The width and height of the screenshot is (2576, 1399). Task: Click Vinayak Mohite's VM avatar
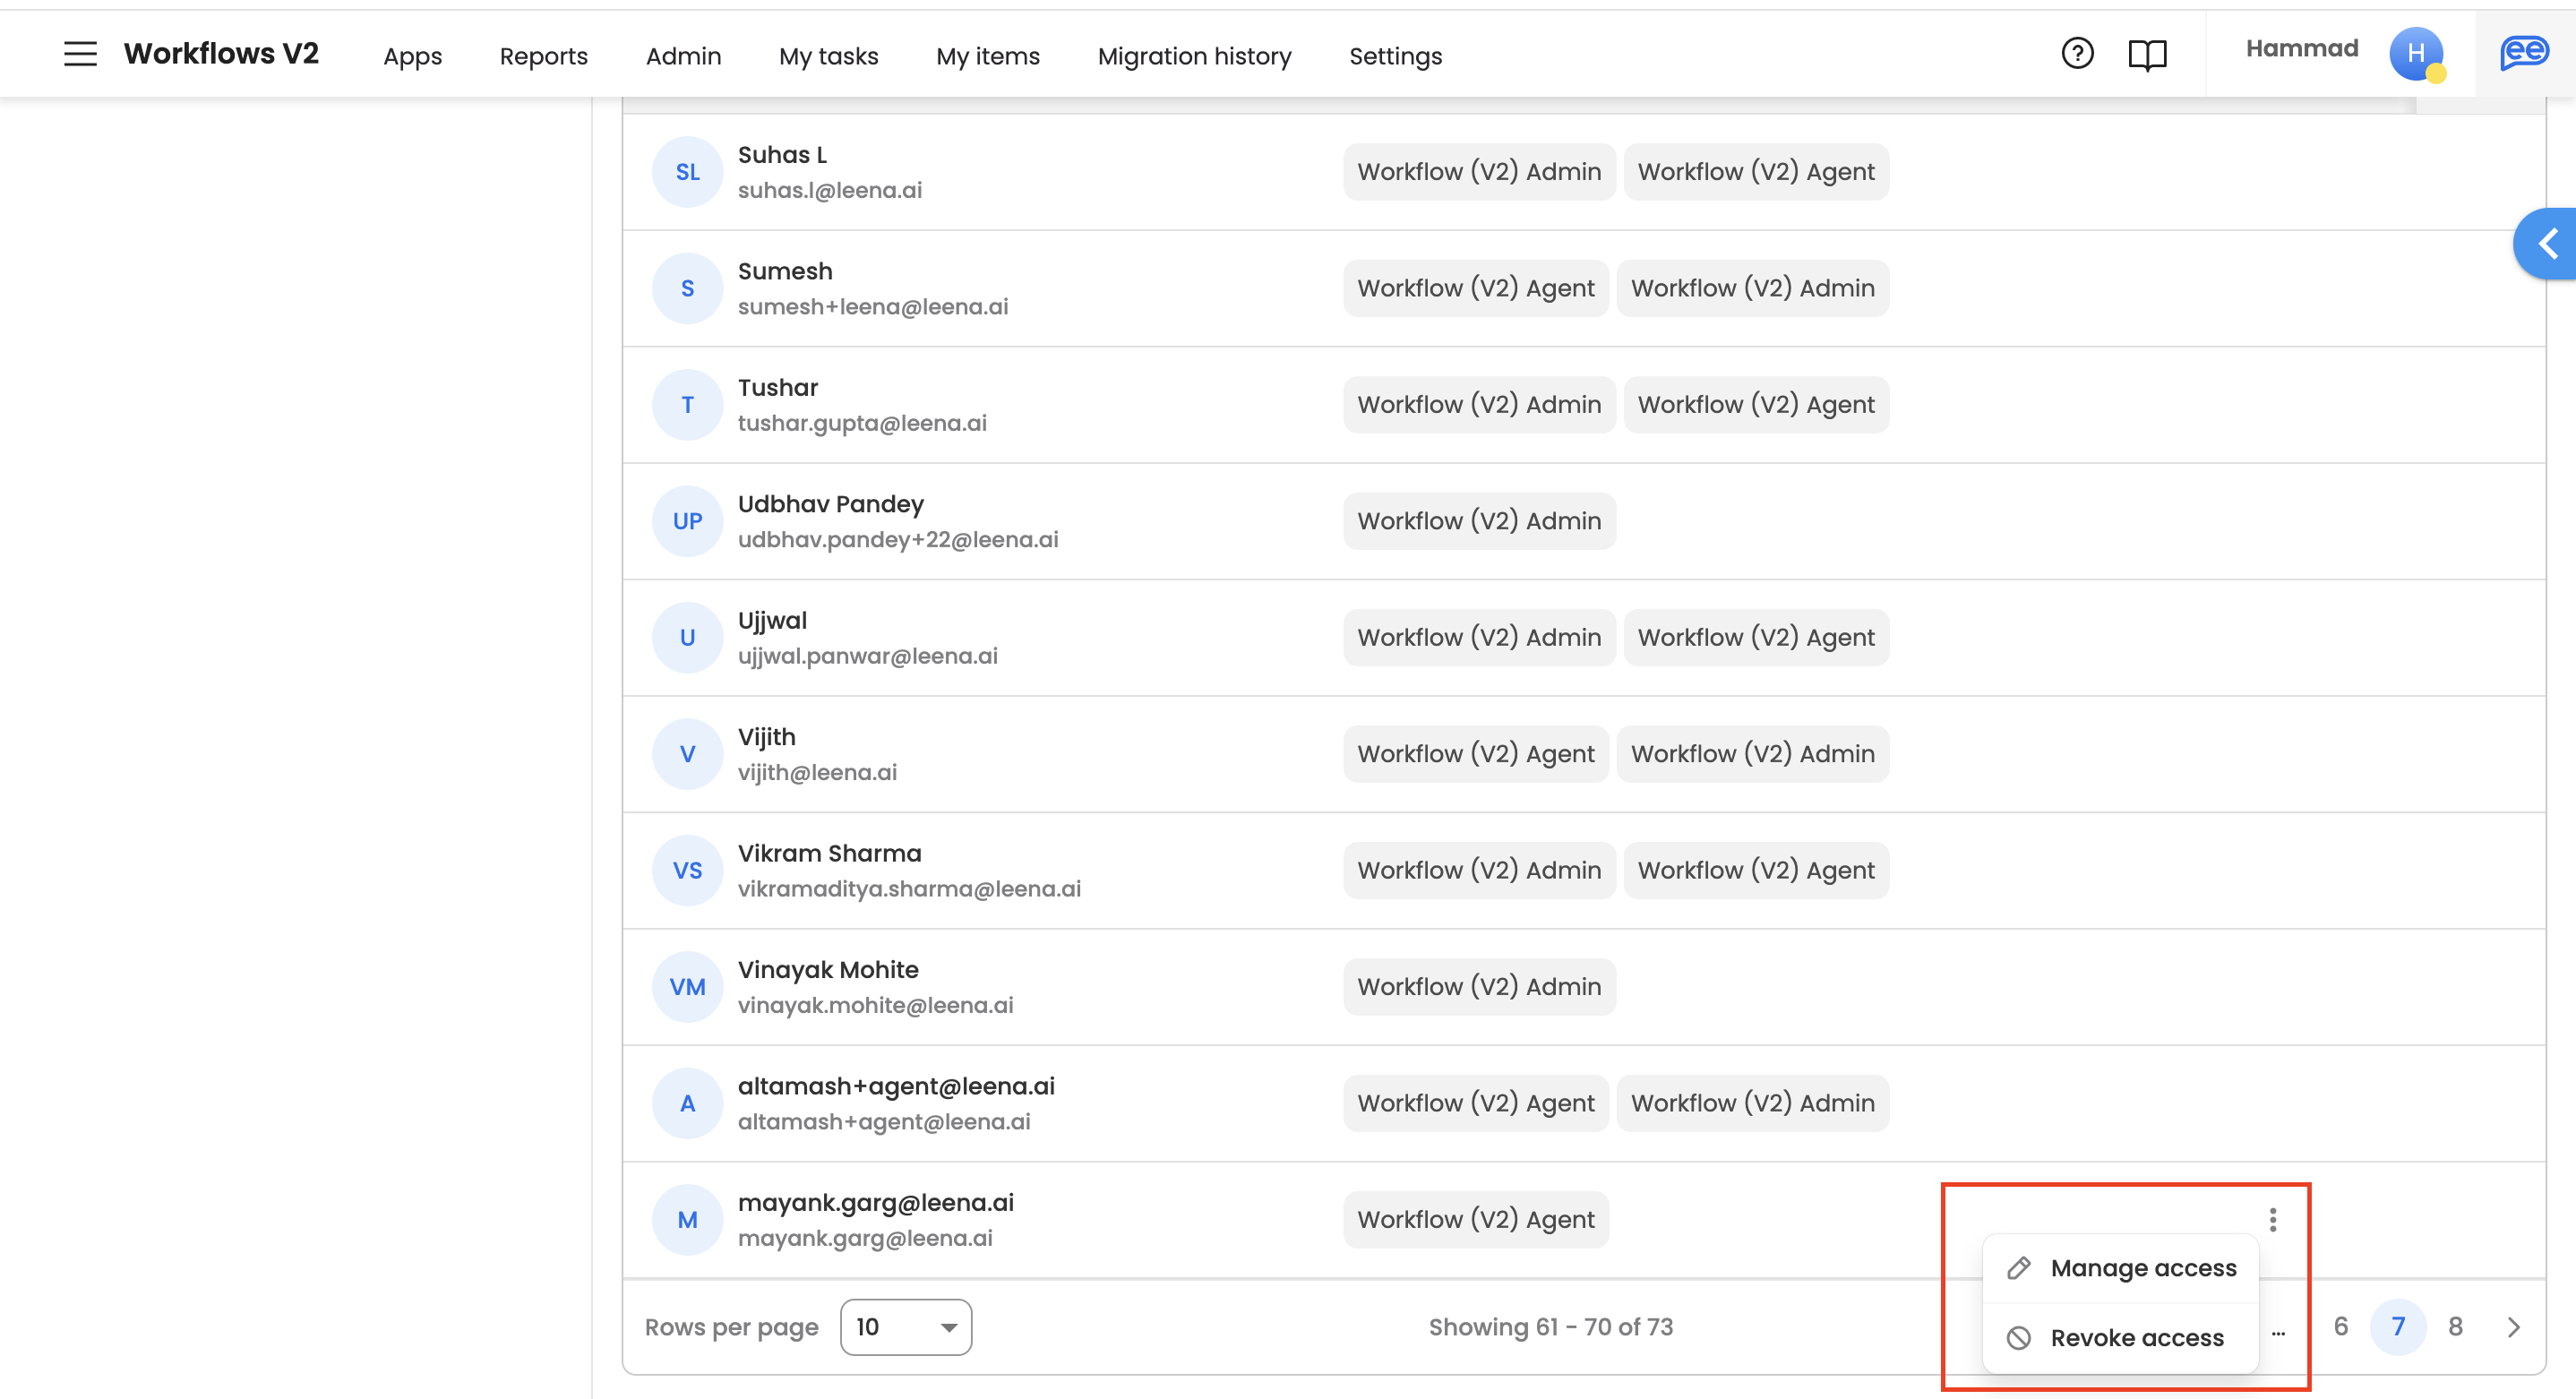[x=687, y=987]
